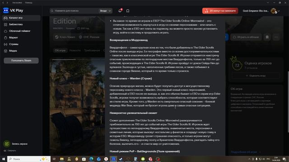This screenshot has height=162, width=289.
Task: Open Стримы in the sidebar
Action: [21, 44]
